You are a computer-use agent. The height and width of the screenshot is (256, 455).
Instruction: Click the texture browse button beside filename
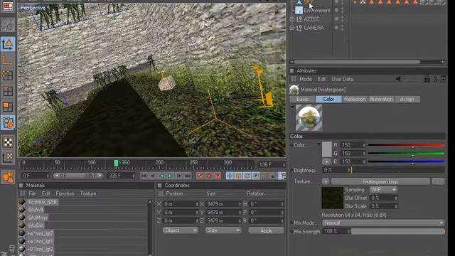click(x=438, y=182)
